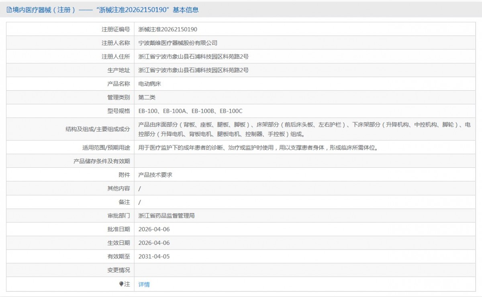Open the 详情 link
The image size is (482, 297).
pos(144,284)
